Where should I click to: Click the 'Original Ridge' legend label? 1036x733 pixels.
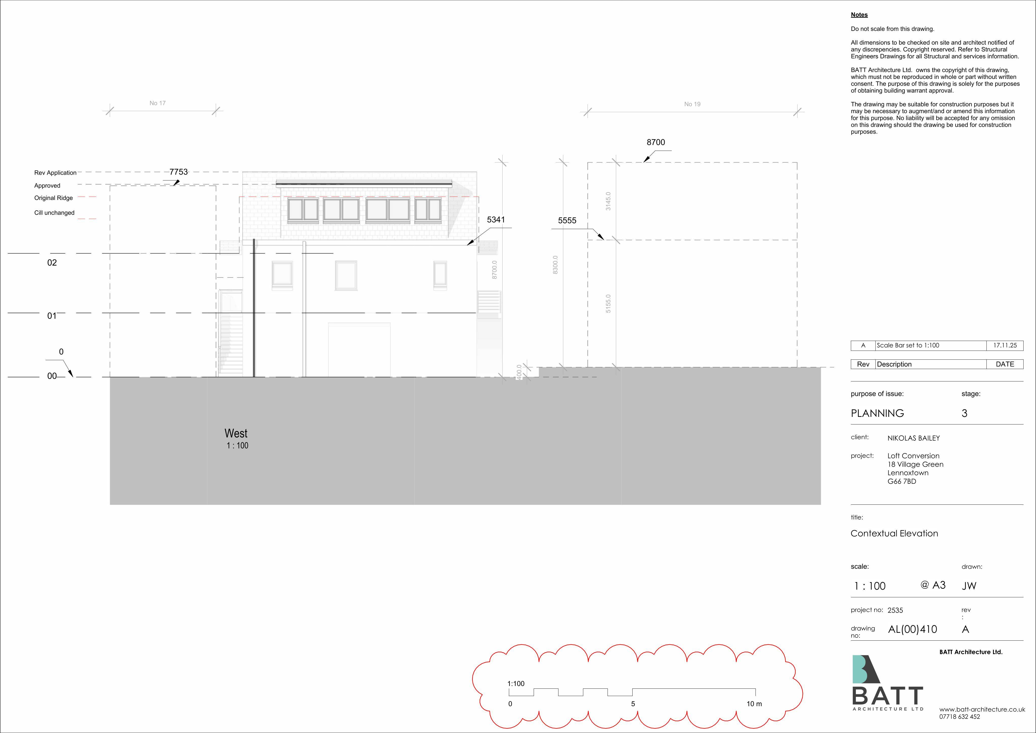click(x=54, y=198)
